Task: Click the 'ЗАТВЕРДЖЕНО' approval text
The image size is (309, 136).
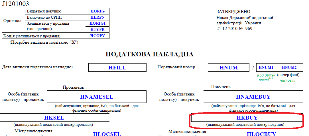Action: point(233,12)
